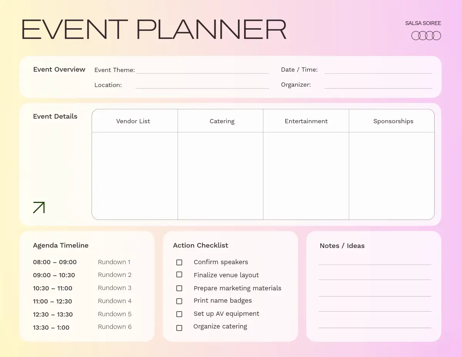Click the EVENT PLANNER title heading
Image resolution: width=462 pixels, height=357 pixels.
point(154,30)
